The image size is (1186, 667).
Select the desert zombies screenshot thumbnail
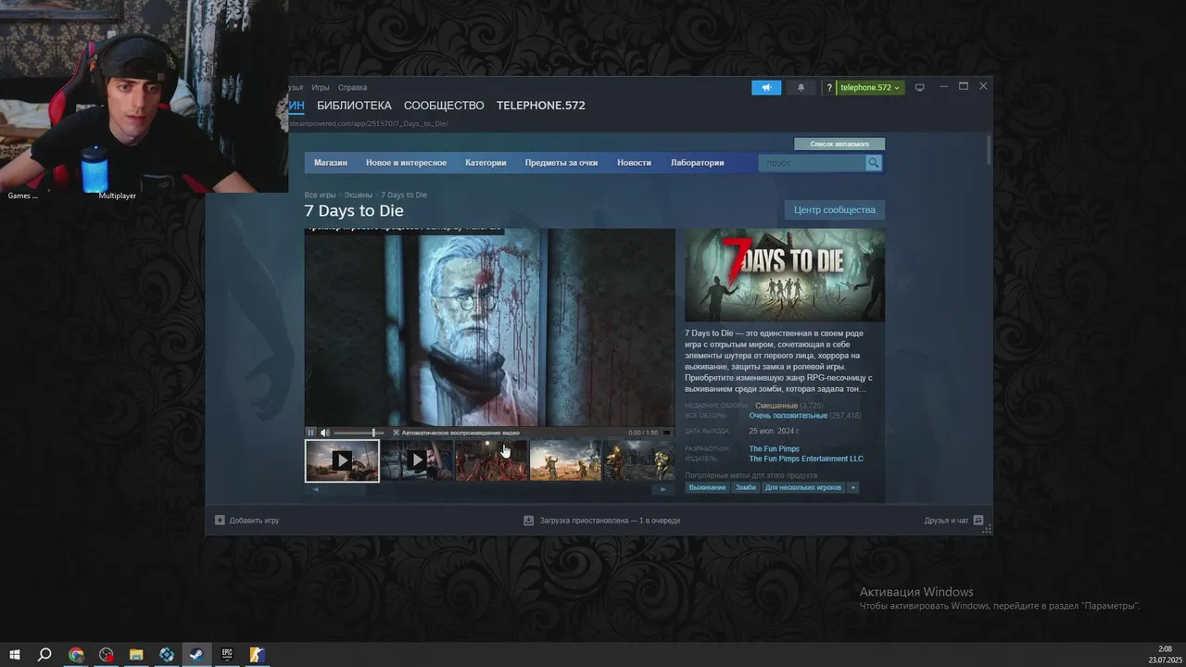[565, 460]
